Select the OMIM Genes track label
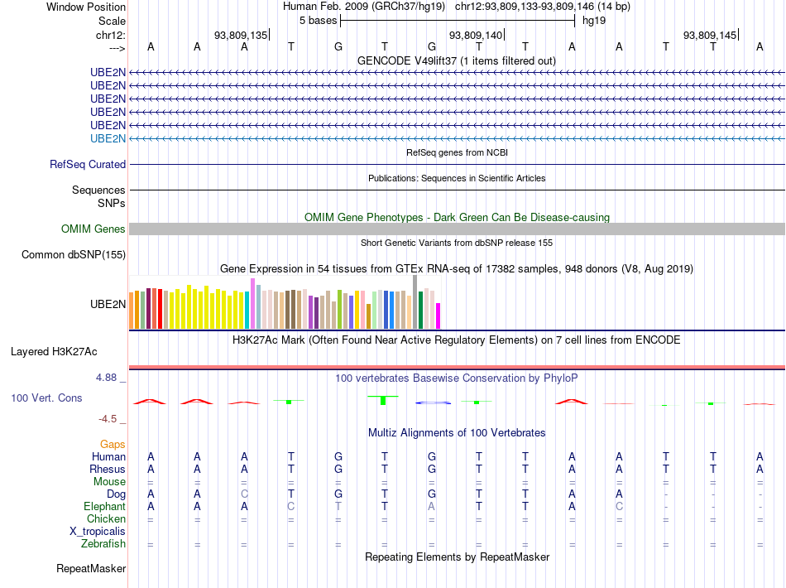Viewport: 786px width, 588px height. point(93,229)
